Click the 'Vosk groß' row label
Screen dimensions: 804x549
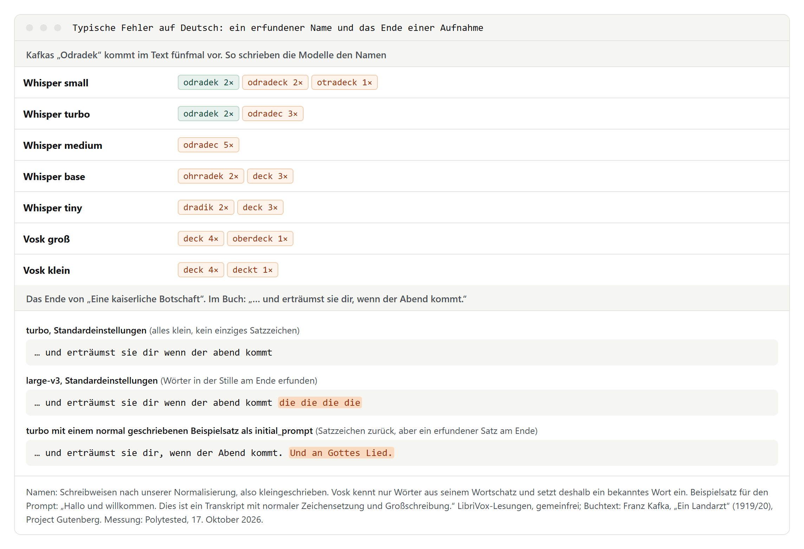47,239
